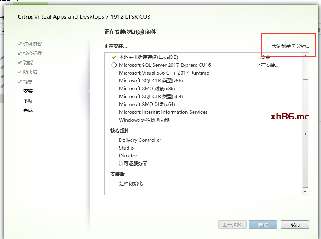Image resolution: width=321 pixels, height=239 pixels.
Task: Select the 防火墙 step in the sidebar
Action: click(30, 72)
